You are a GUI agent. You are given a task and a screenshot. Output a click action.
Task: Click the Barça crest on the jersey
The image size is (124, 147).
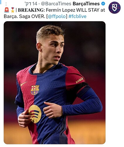click(35, 90)
